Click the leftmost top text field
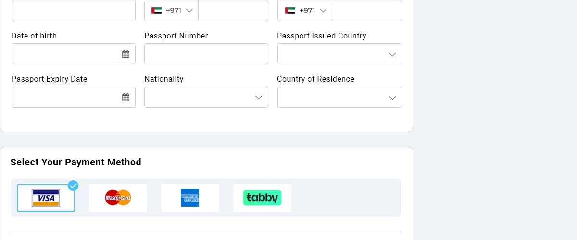 click(73, 11)
